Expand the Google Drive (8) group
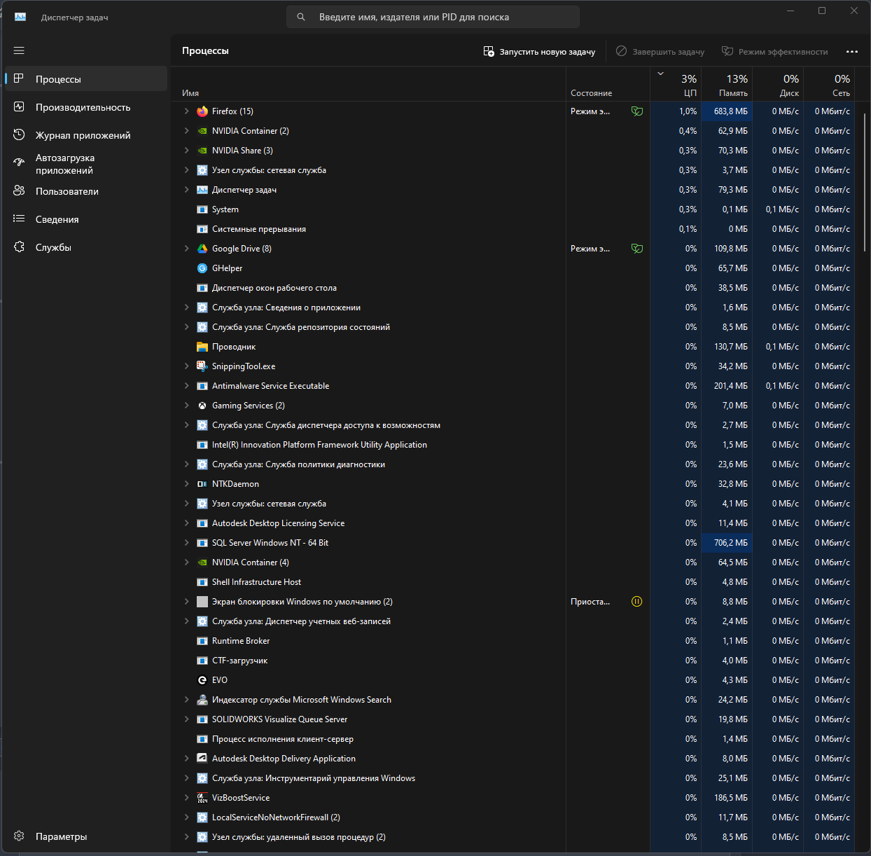 click(x=186, y=249)
